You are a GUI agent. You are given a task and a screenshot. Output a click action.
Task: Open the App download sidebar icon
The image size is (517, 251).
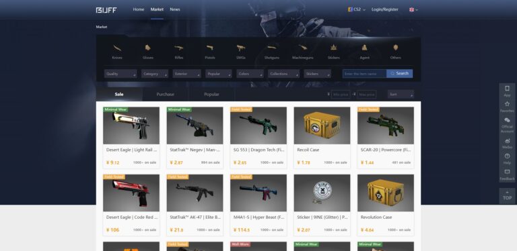[x=507, y=89]
